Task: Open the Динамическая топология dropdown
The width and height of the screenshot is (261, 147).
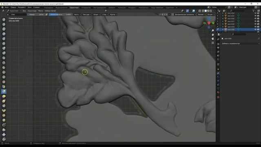Action: point(185,15)
